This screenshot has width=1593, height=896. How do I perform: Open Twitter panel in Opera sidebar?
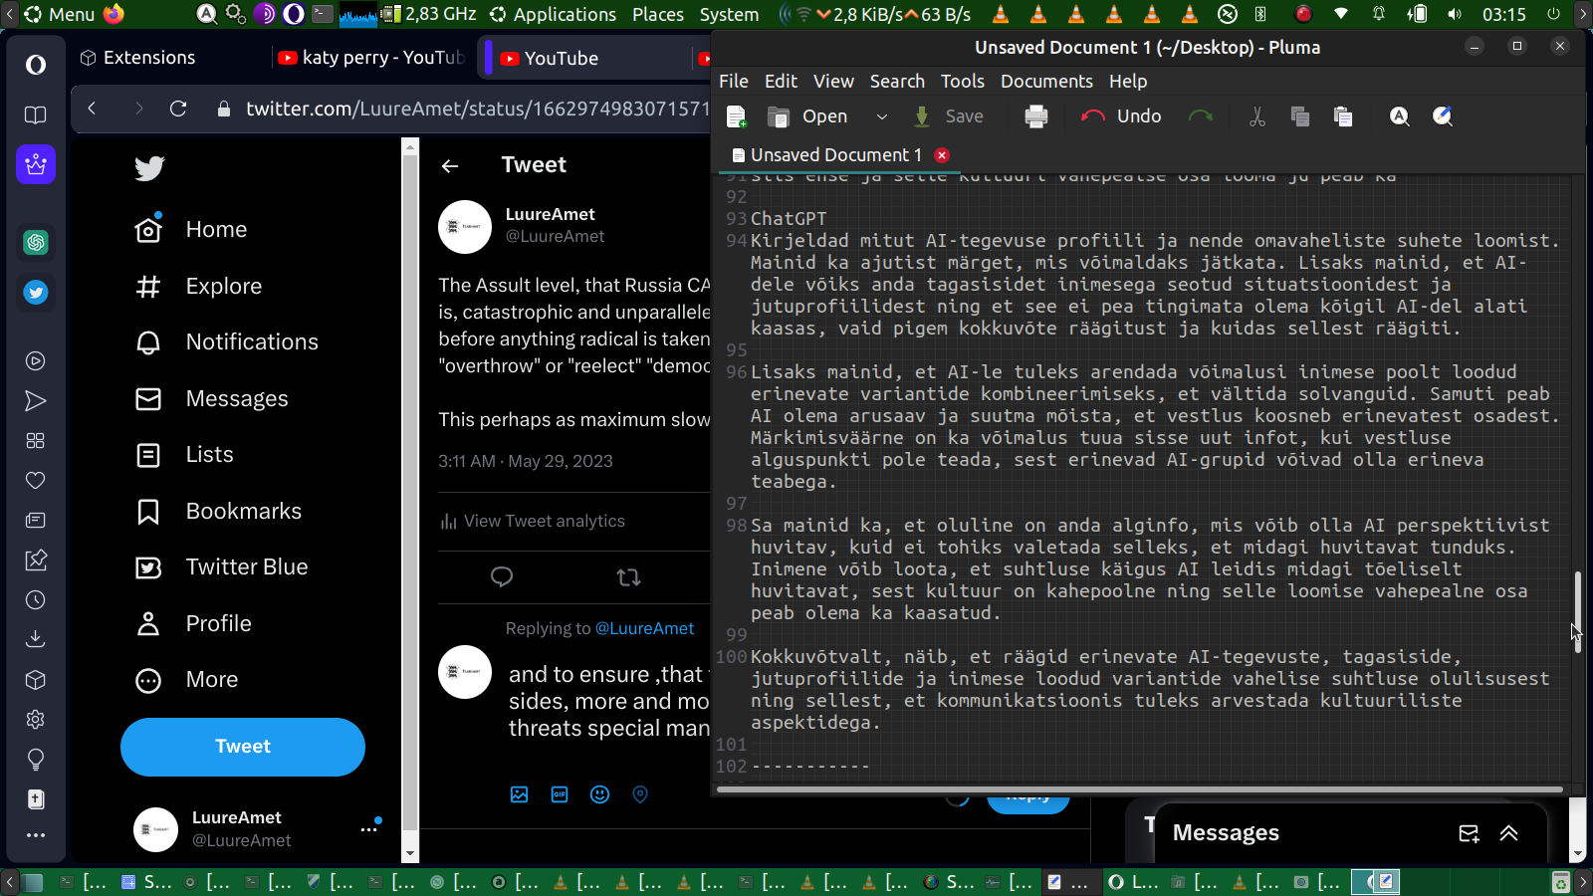pyautogui.click(x=36, y=293)
